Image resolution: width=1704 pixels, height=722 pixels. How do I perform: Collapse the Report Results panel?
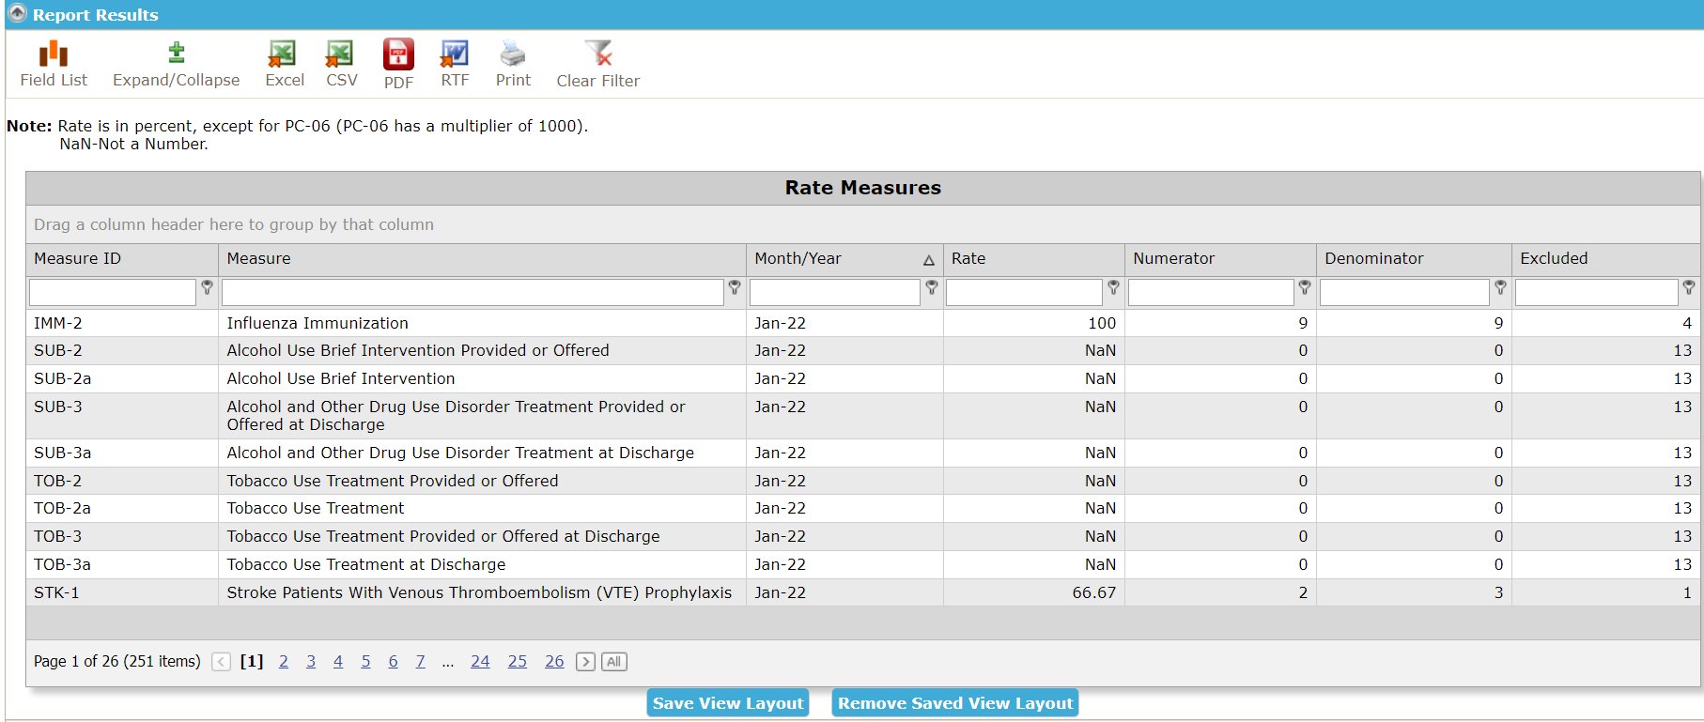pyautogui.click(x=17, y=14)
